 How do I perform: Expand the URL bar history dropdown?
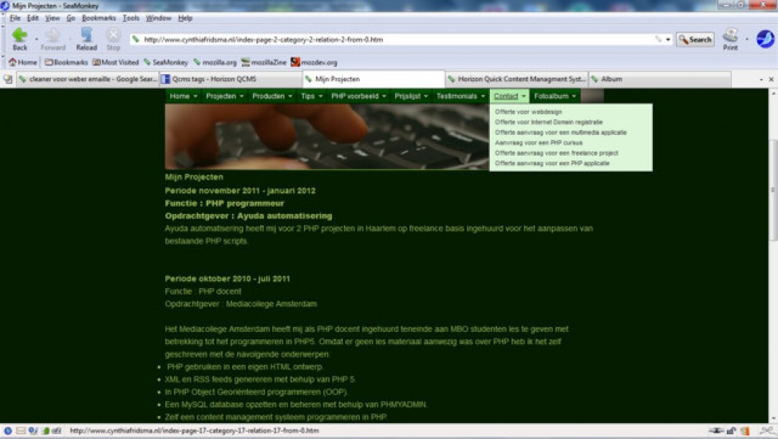click(x=668, y=39)
